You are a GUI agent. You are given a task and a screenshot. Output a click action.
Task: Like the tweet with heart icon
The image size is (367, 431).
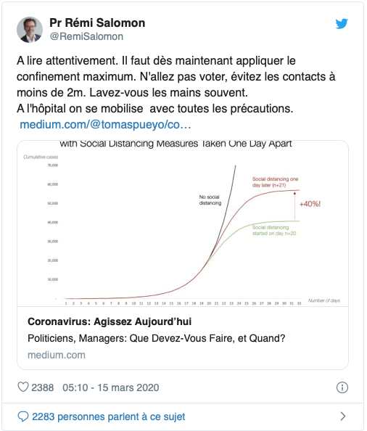pyautogui.click(x=23, y=387)
